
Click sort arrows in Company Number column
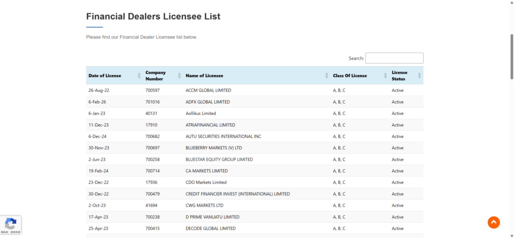[179, 76]
